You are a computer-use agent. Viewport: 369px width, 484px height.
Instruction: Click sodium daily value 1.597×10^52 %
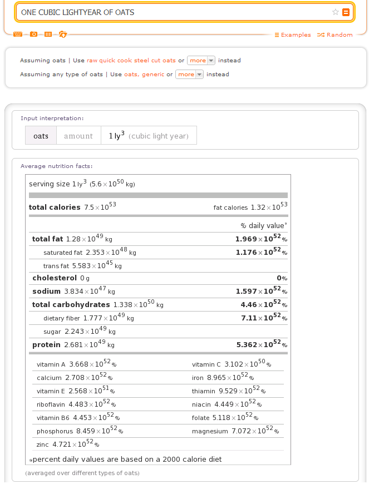[x=262, y=291]
